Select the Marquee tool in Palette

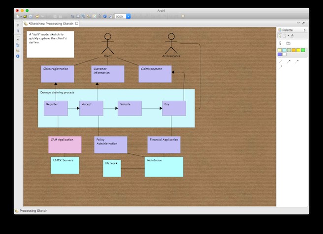pos(284,36)
